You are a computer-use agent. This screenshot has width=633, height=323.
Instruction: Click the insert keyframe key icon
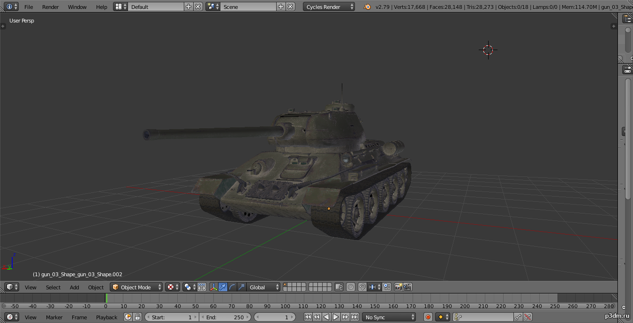tap(518, 317)
